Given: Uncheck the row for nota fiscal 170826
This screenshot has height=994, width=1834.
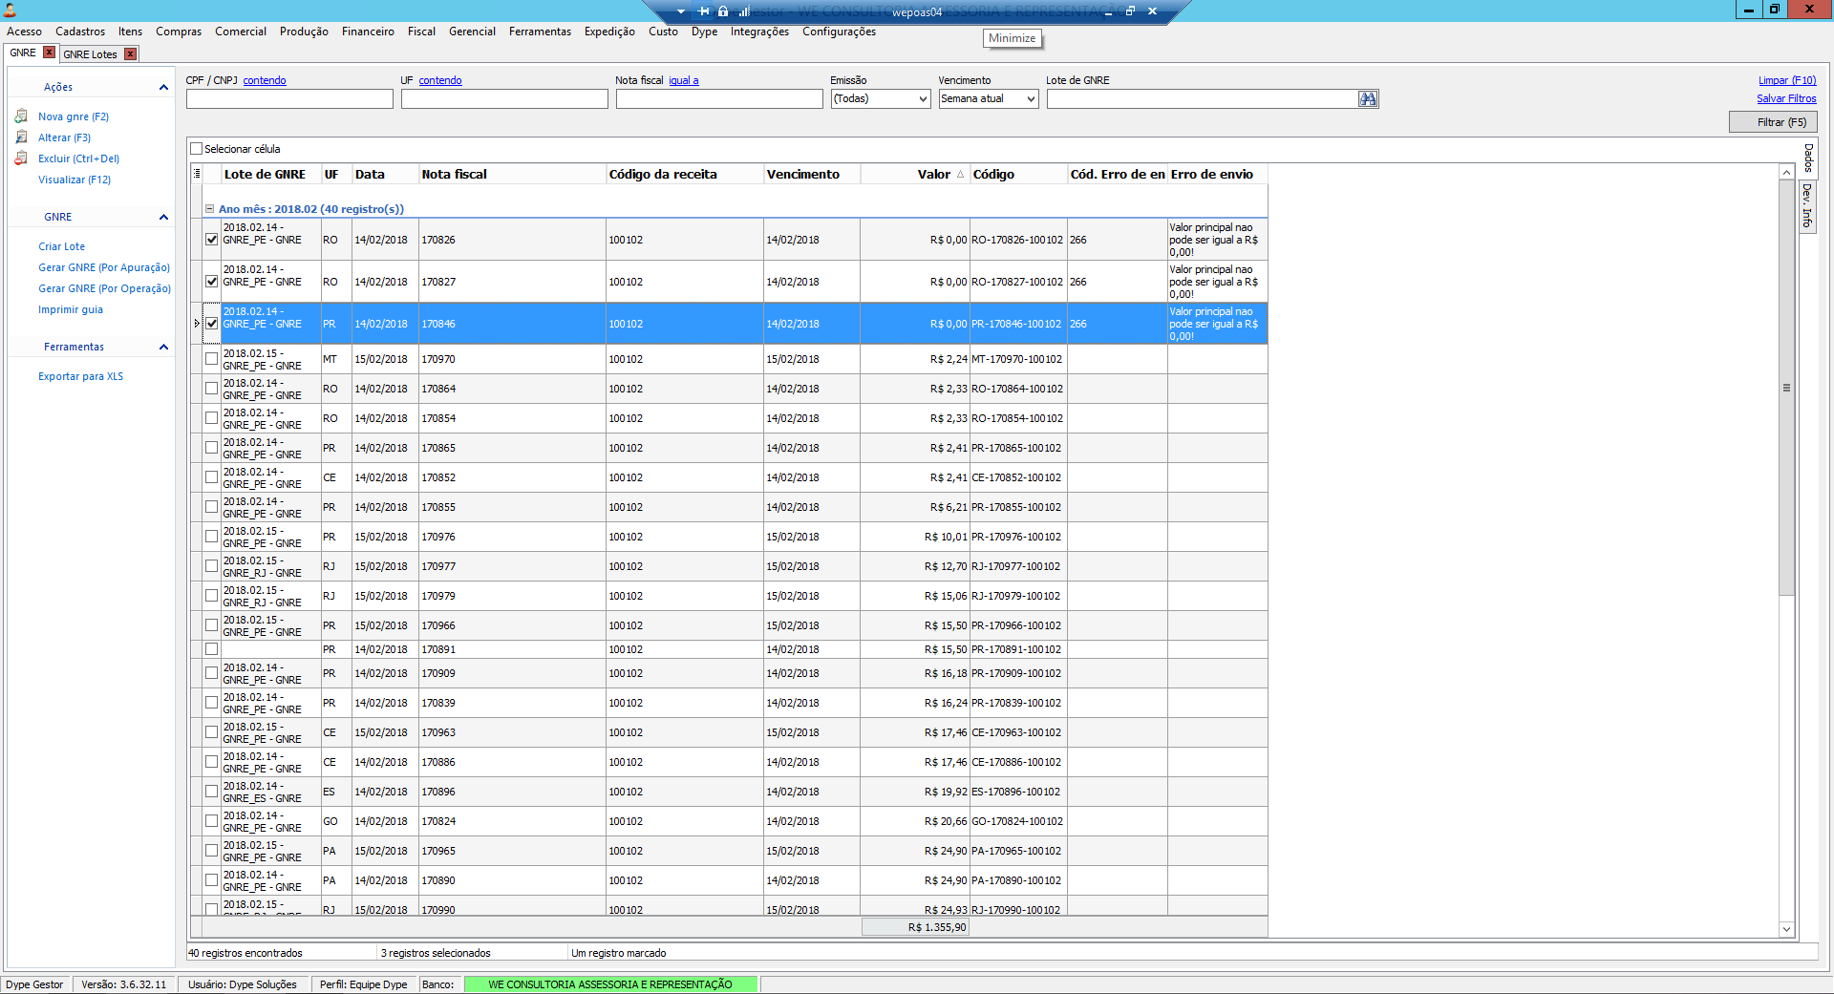Looking at the screenshot, I should click(x=212, y=240).
